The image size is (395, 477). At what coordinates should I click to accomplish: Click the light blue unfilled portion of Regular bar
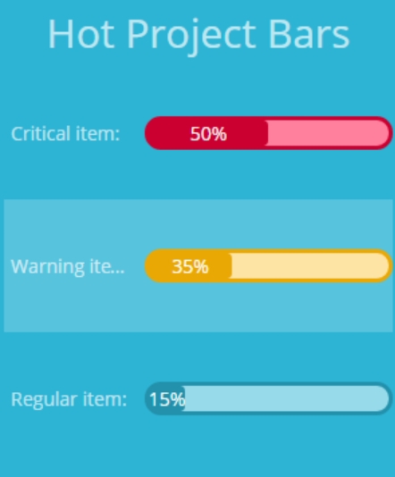click(x=287, y=398)
